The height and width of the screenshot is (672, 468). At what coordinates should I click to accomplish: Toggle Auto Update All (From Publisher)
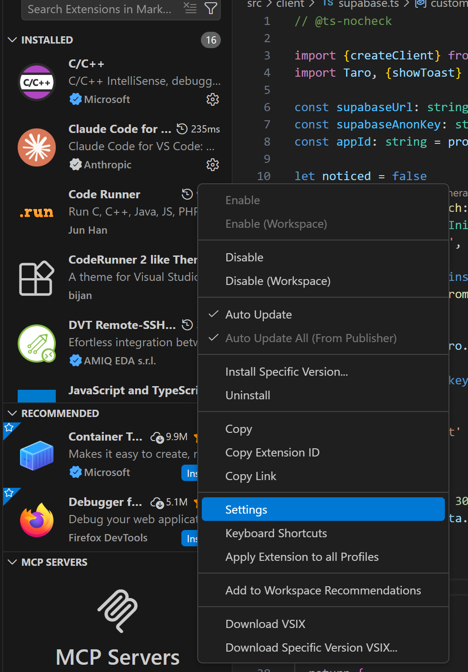(x=323, y=338)
